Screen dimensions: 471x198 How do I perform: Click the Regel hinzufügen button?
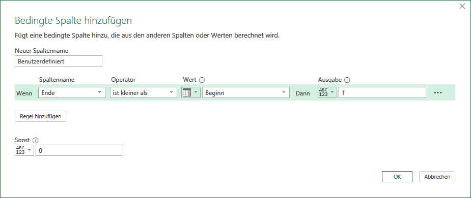click(40, 117)
